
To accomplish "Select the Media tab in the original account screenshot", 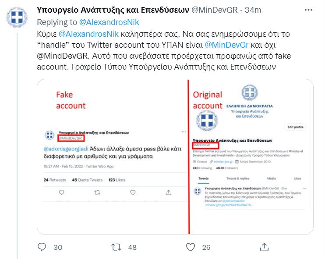I will (272, 178).
